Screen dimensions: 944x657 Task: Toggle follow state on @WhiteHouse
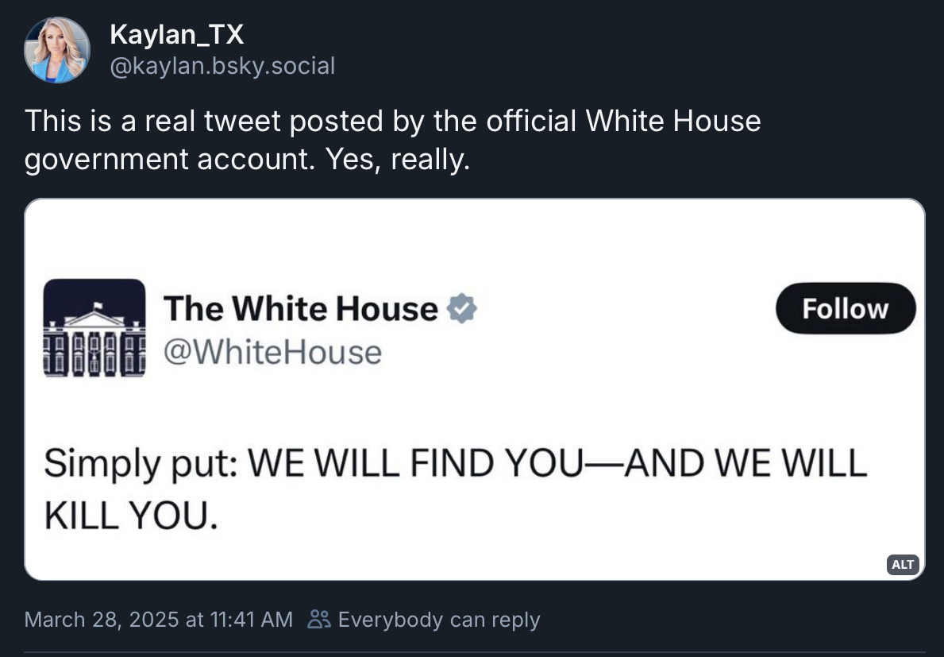845,308
